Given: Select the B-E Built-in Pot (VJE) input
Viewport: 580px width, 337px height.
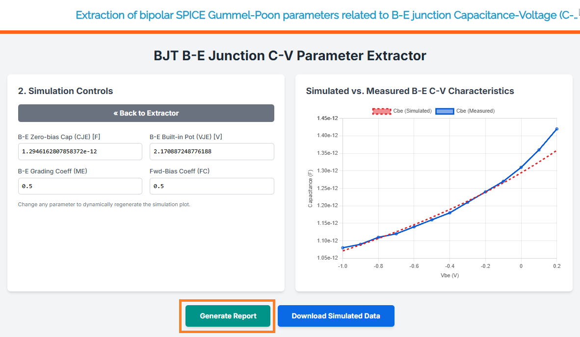Looking at the screenshot, I should click(211, 151).
